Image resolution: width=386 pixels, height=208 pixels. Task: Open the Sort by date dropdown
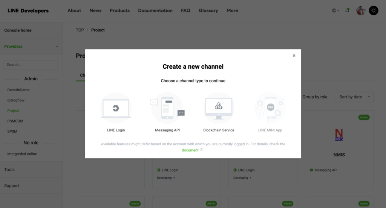point(354,97)
